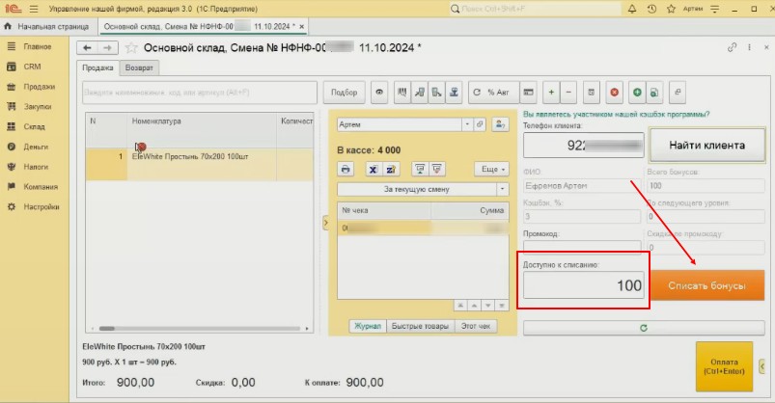Open the main hamburger menu

point(34,9)
